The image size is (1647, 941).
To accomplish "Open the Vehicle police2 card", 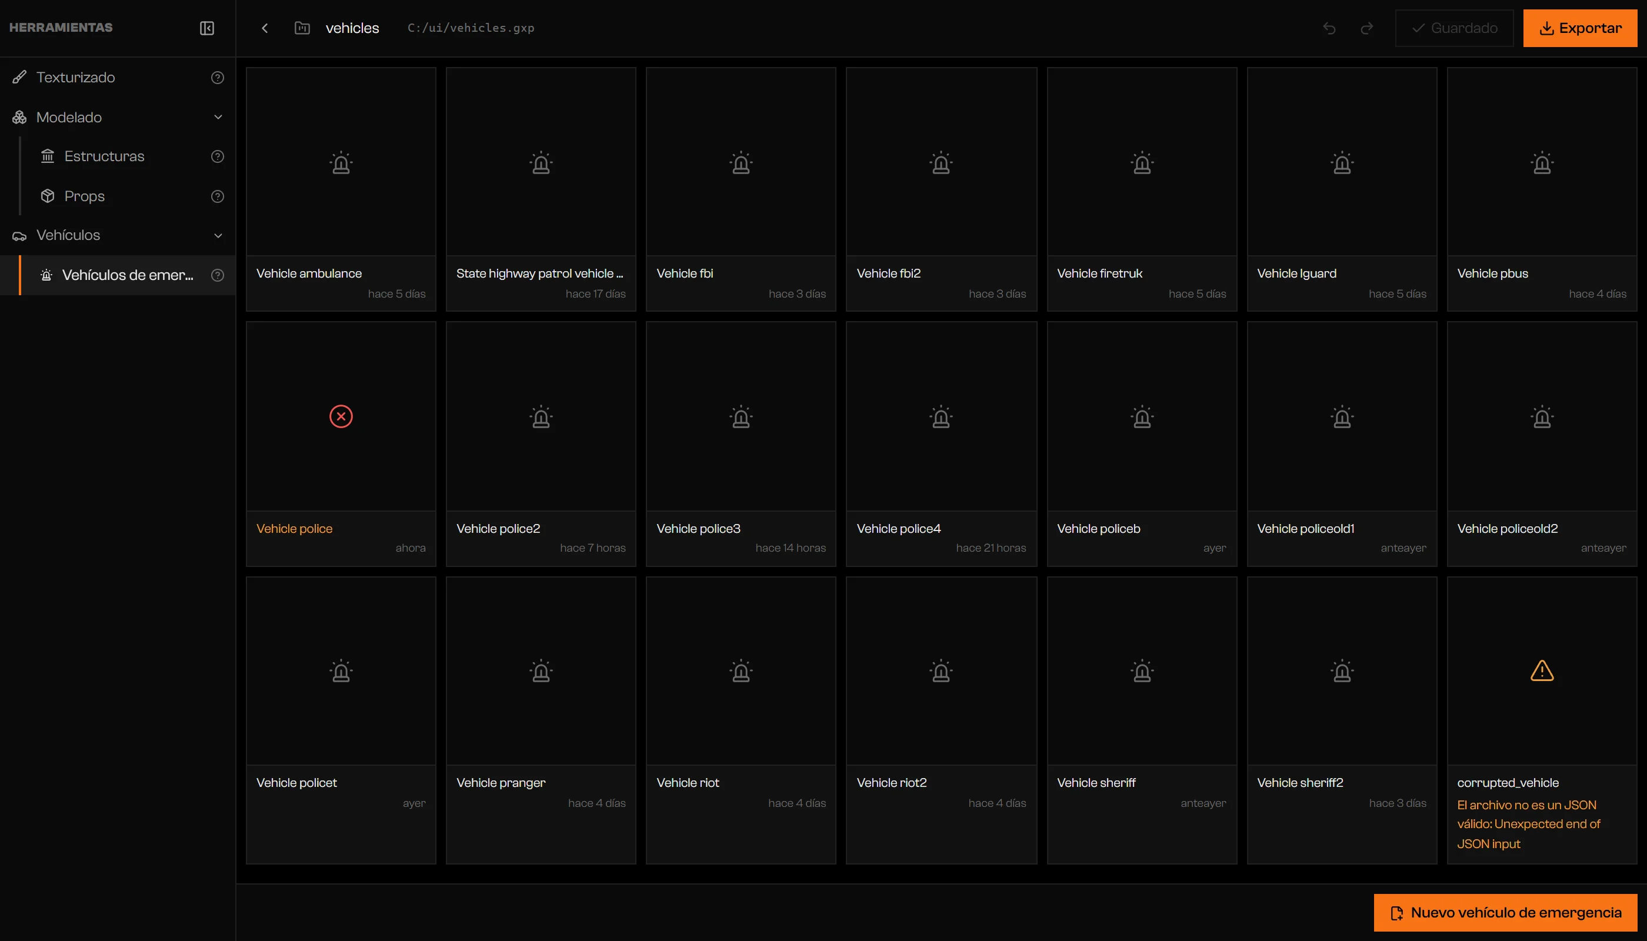I will [x=541, y=444].
